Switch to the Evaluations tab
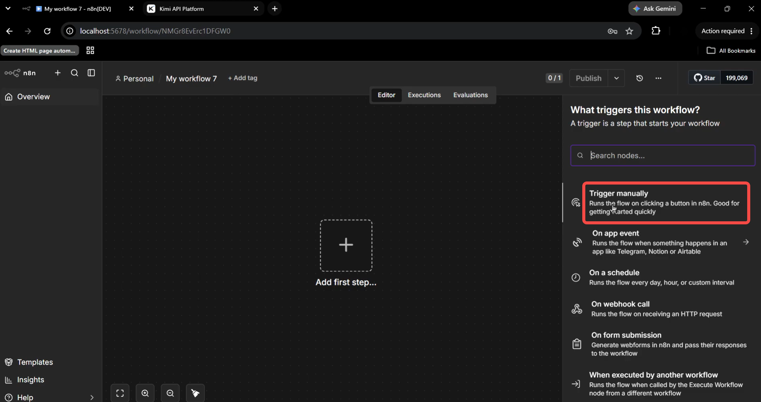The height and width of the screenshot is (402, 761). [x=471, y=95]
